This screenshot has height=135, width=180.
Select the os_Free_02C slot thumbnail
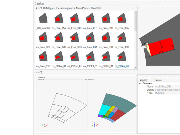click(x=59, y=37)
